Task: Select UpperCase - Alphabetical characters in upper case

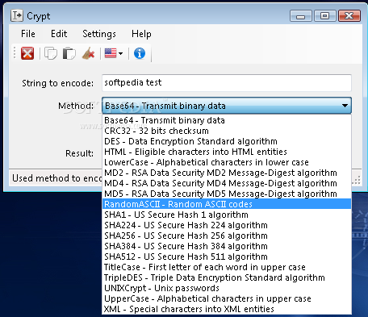Action: 227,298
